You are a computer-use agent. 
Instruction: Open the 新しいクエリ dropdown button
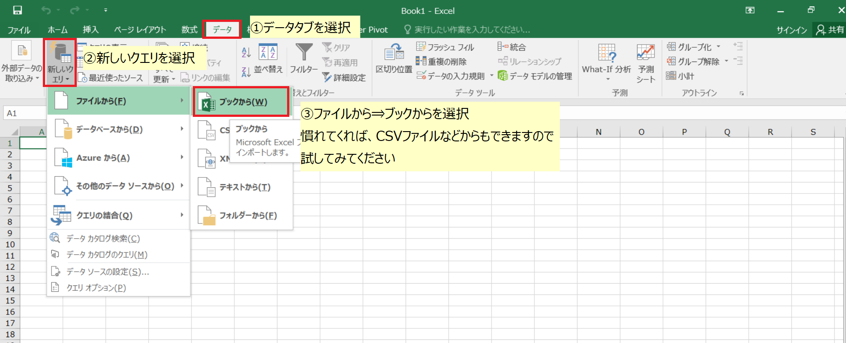[60, 62]
